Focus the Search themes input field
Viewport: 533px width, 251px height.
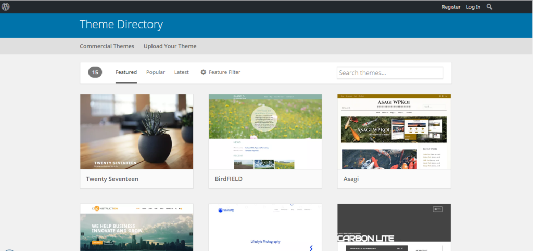[390, 73]
